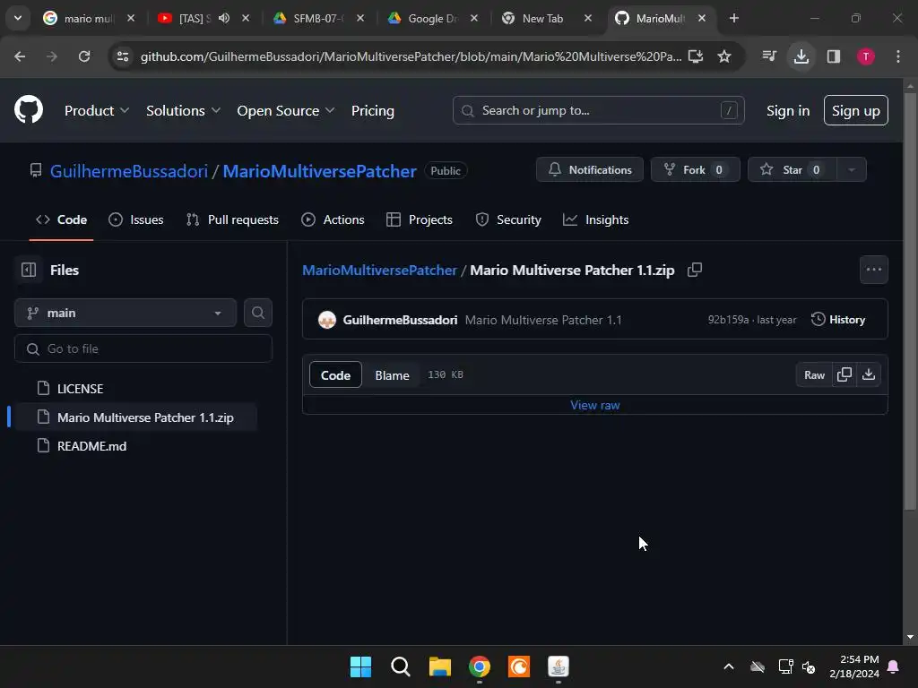
Task: Open Chrome side panel icon
Action: click(x=834, y=56)
